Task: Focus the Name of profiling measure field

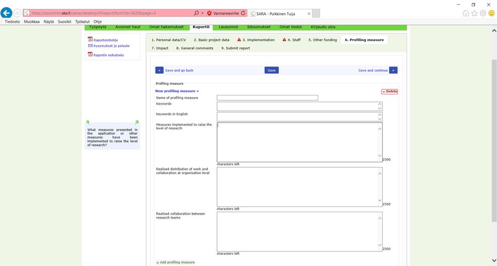Action: click(x=267, y=98)
